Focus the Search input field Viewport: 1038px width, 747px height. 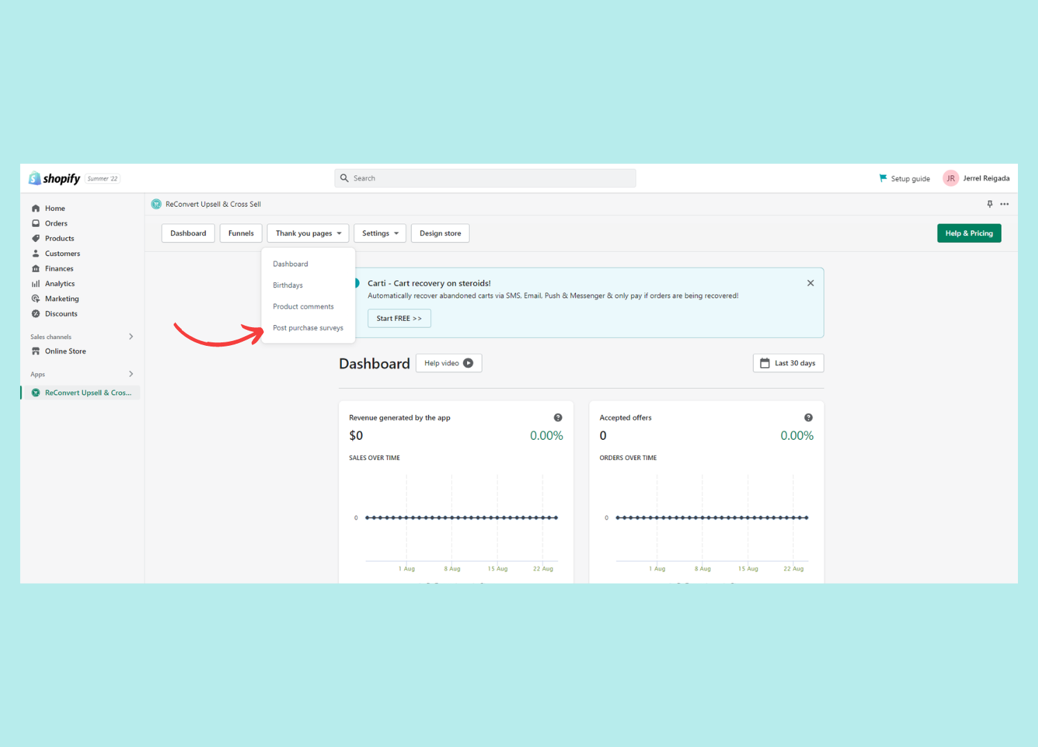pyautogui.click(x=485, y=178)
